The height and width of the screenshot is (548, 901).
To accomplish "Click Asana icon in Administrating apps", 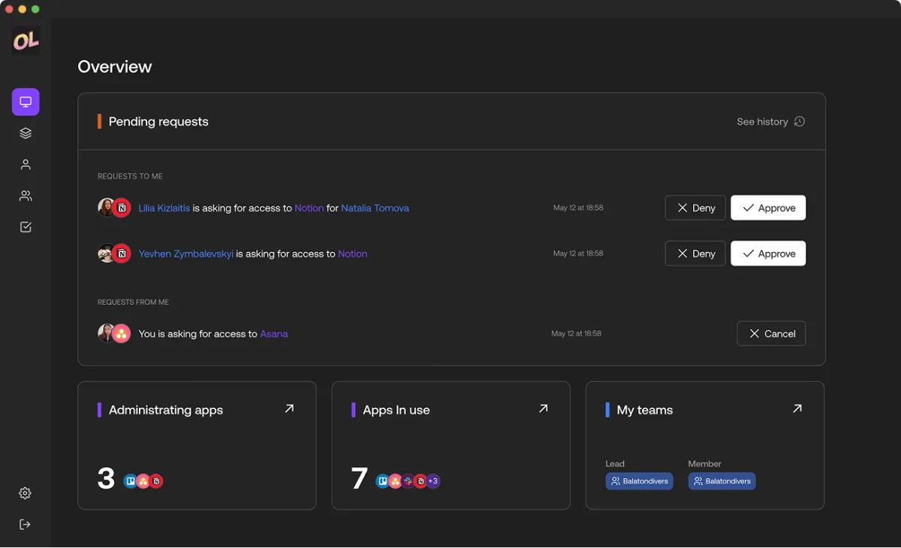I will (143, 481).
